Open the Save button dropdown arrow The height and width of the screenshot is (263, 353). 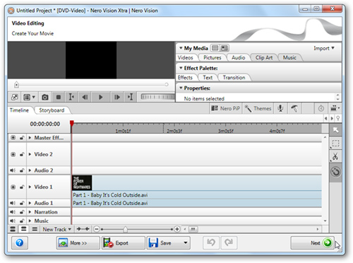click(186, 242)
